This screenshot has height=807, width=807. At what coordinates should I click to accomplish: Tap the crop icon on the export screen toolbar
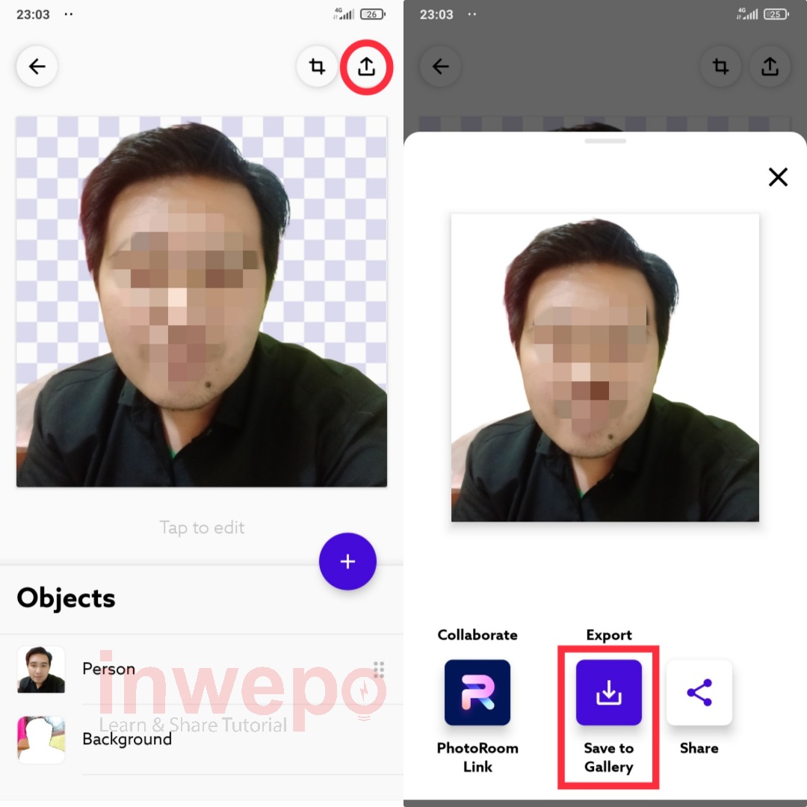click(720, 66)
